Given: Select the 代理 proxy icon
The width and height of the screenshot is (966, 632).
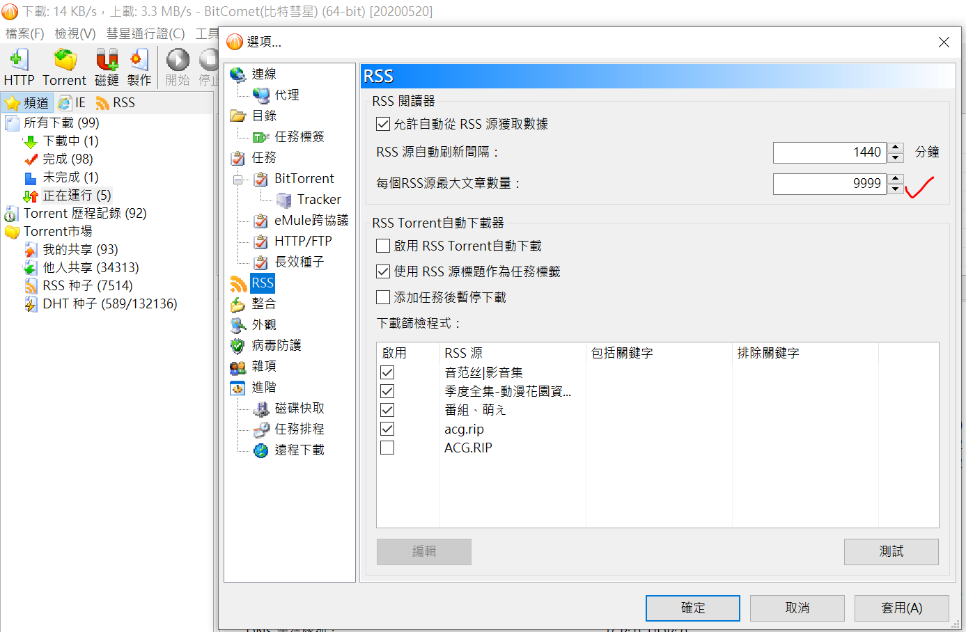Looking at the screenshot, I should 261,95.
